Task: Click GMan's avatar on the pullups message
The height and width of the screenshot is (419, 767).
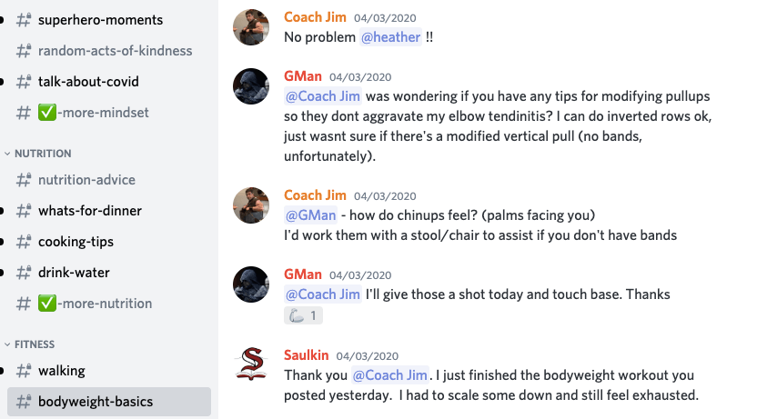Action: pos(251,85)
